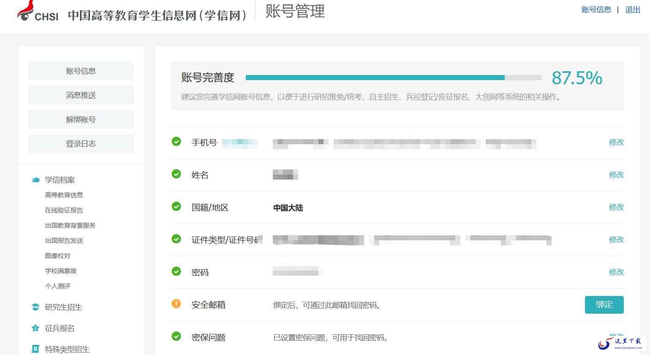Click the 建议您完善学信网账号信息 hint text

(372, 97)
